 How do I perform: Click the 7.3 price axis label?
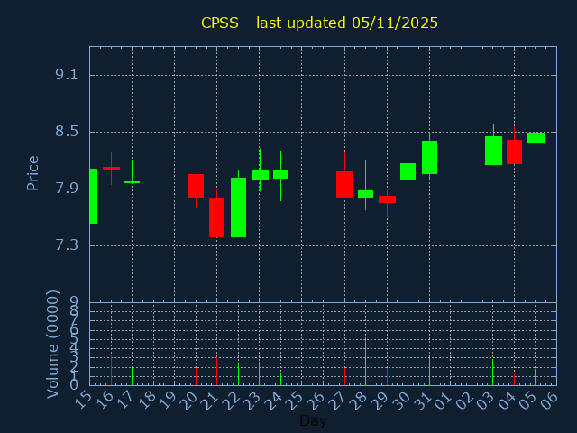click(66, 245)
